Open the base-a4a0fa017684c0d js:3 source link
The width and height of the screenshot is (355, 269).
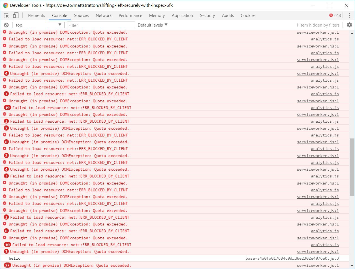(x=292, y=259)
